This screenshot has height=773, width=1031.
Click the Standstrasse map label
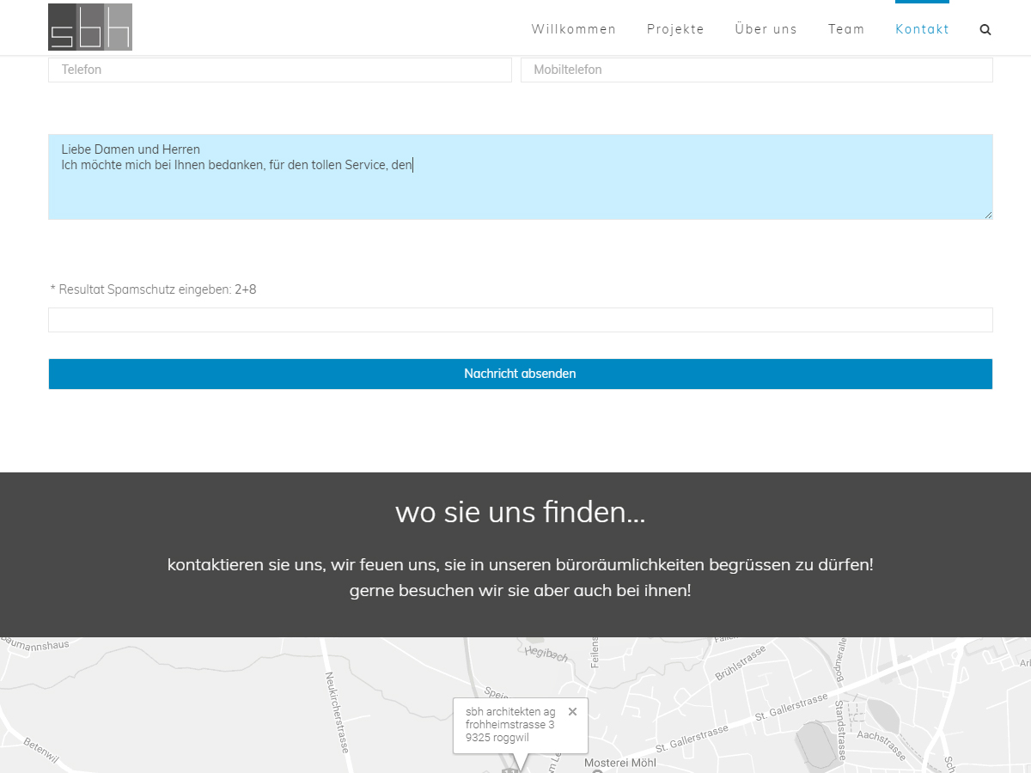[x=840, y=730]
